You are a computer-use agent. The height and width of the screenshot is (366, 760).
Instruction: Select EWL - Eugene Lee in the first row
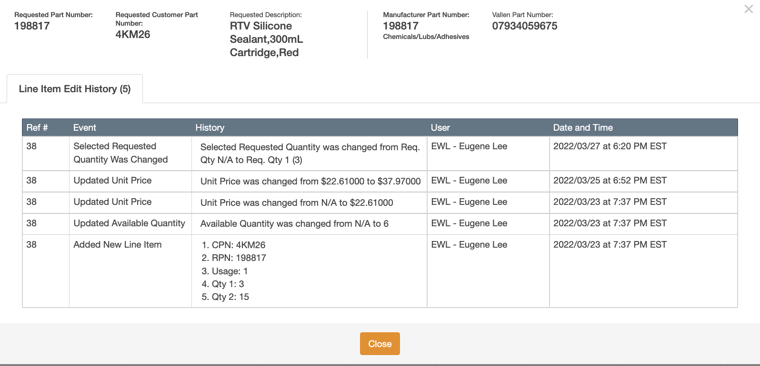(x=469, y=146)
